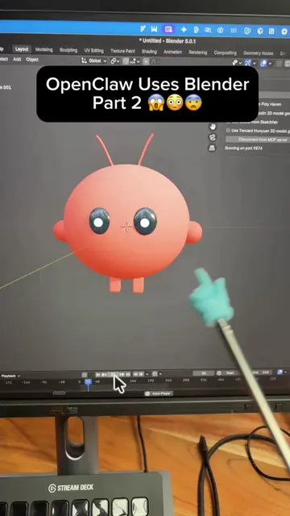The width and height of the screenshot is (290, 516).
Task: Open the Add menu in viewport header
Action: tap(17, 59)
